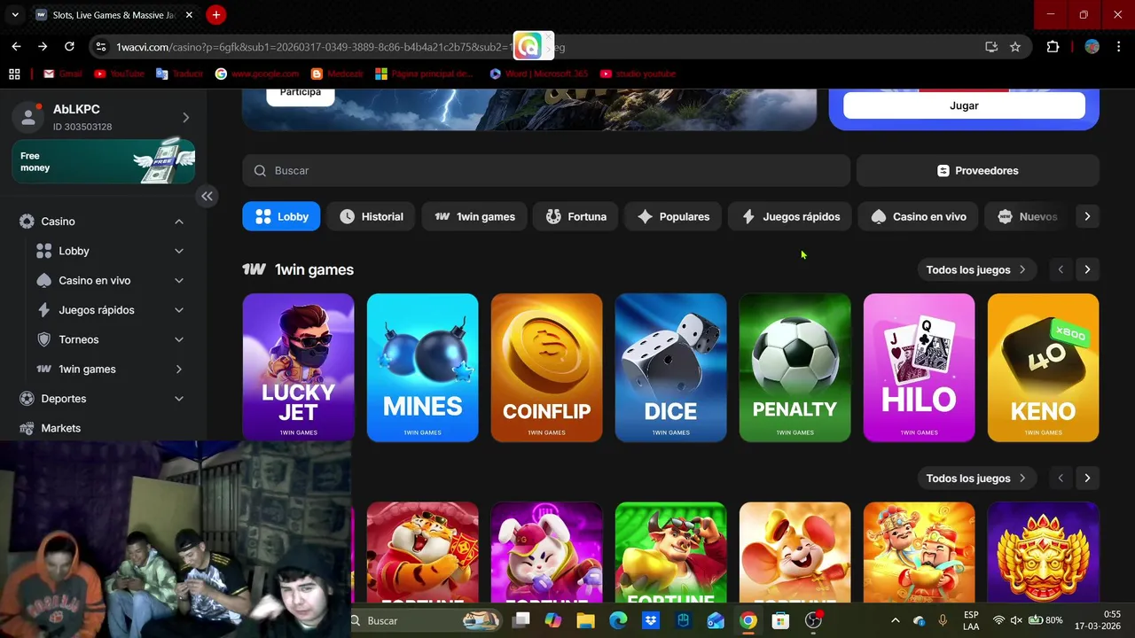Viewport: 1135px width, 638px height.
Task: Open the Coinflip game
Action: 546,368
